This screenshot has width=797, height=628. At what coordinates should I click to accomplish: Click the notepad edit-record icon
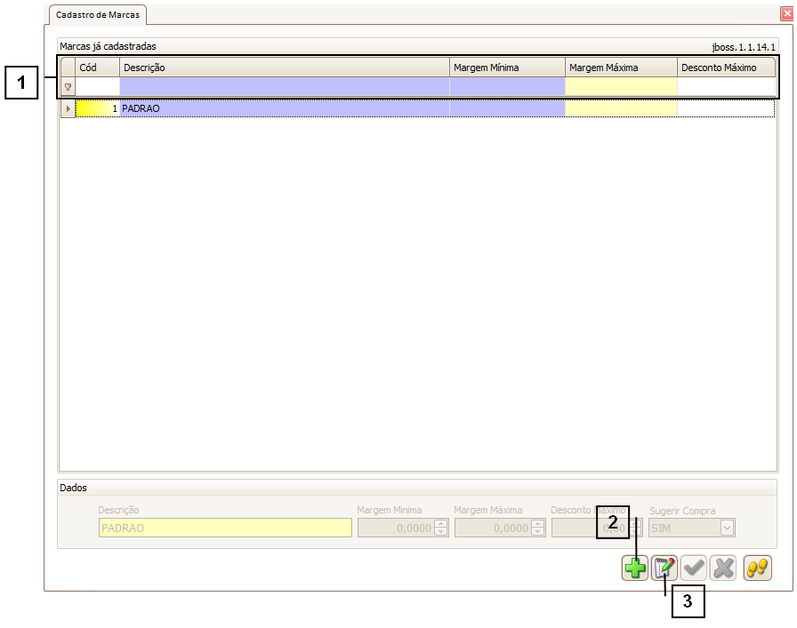(664, 568)
